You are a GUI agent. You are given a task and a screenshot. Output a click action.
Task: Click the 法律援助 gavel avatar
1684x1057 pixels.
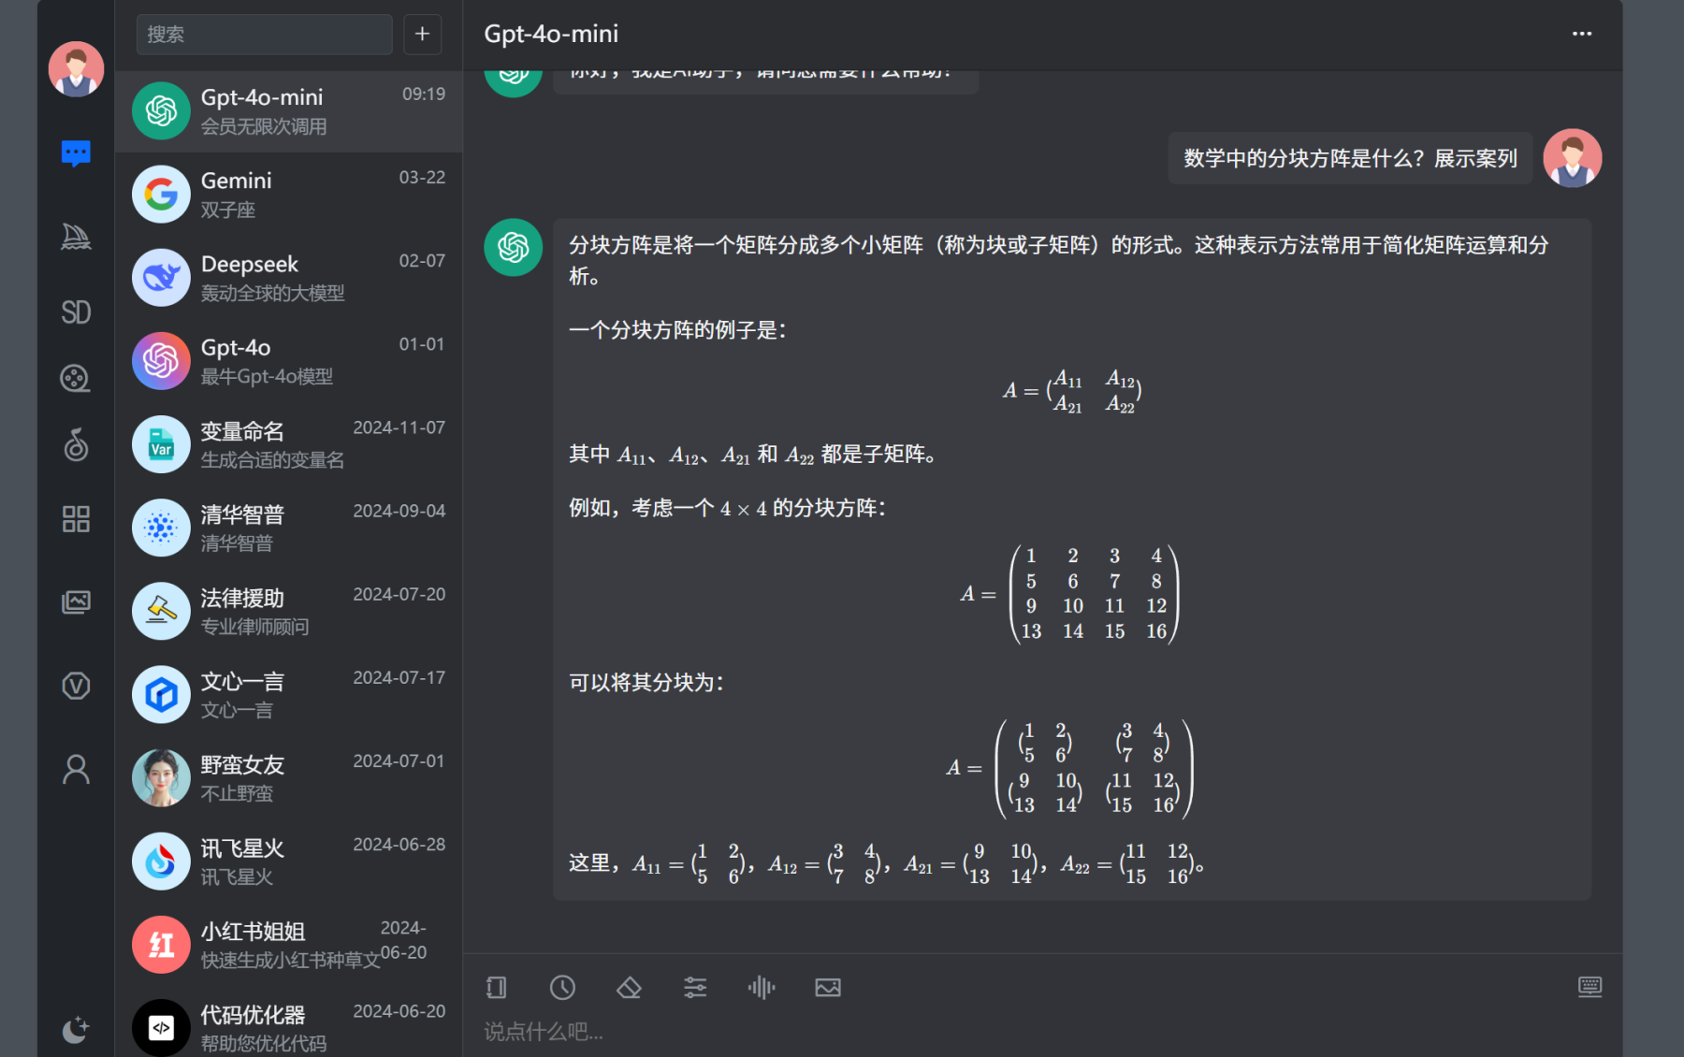tap(161, 610)
